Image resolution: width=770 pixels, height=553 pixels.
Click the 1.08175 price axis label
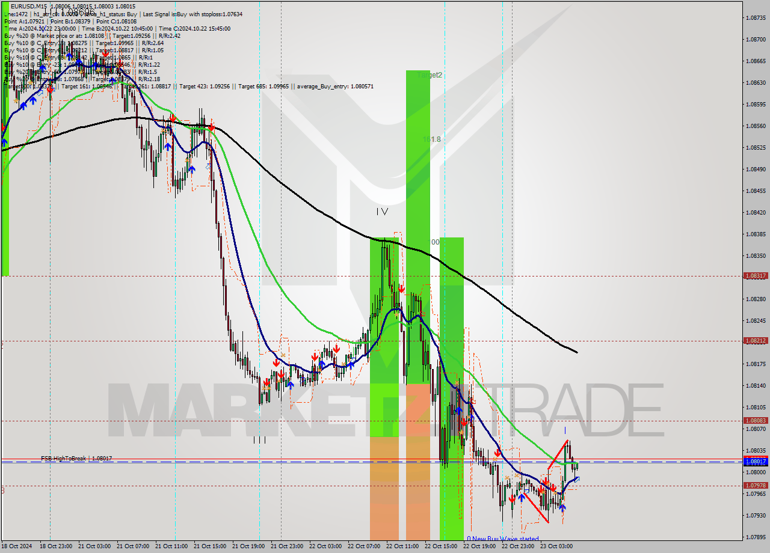click(x=756, y=364)
